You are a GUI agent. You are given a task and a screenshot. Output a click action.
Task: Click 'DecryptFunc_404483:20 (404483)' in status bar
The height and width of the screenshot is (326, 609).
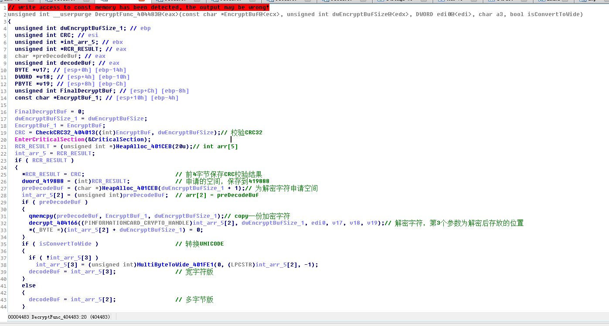click(x=71, y=317)
